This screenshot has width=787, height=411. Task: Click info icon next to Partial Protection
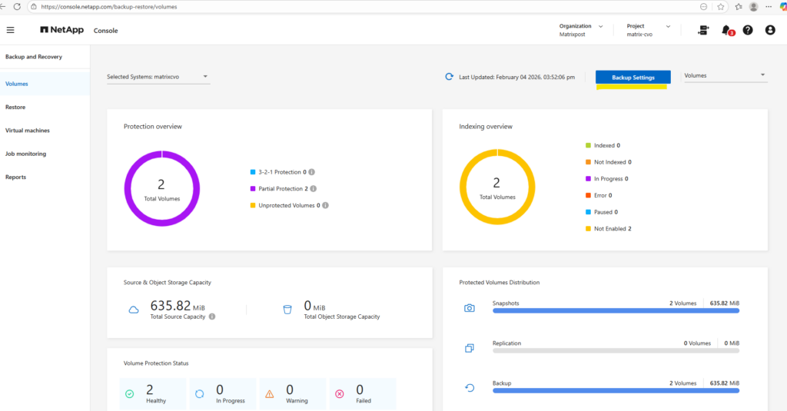(314, 188)
